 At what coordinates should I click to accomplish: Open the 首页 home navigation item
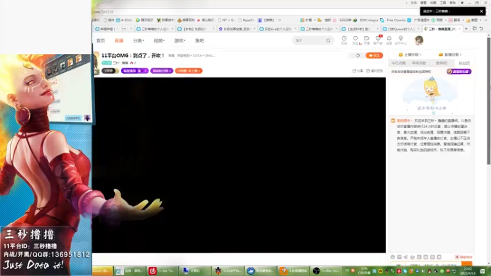(x=101, y=40)
